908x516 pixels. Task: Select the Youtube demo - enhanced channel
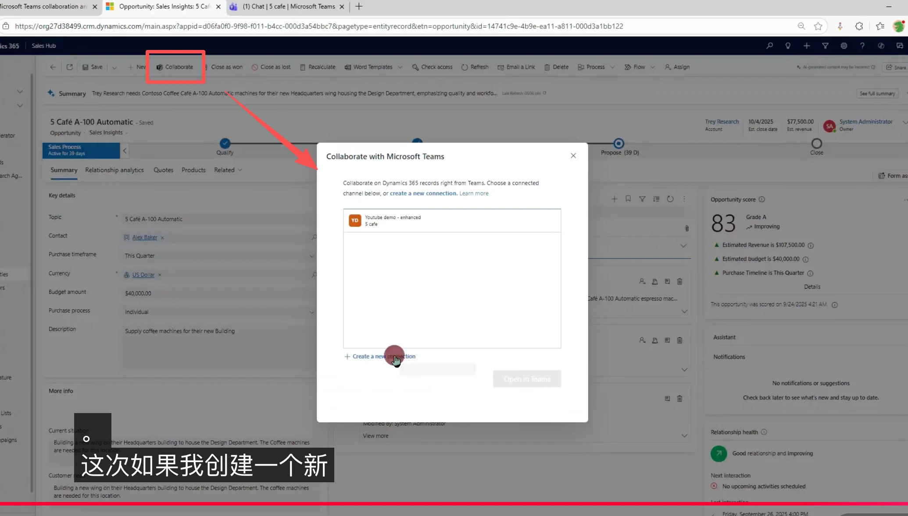tap(452, 221)
